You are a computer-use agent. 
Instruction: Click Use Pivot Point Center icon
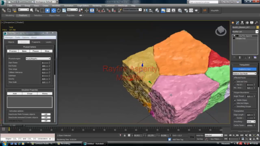80,11
